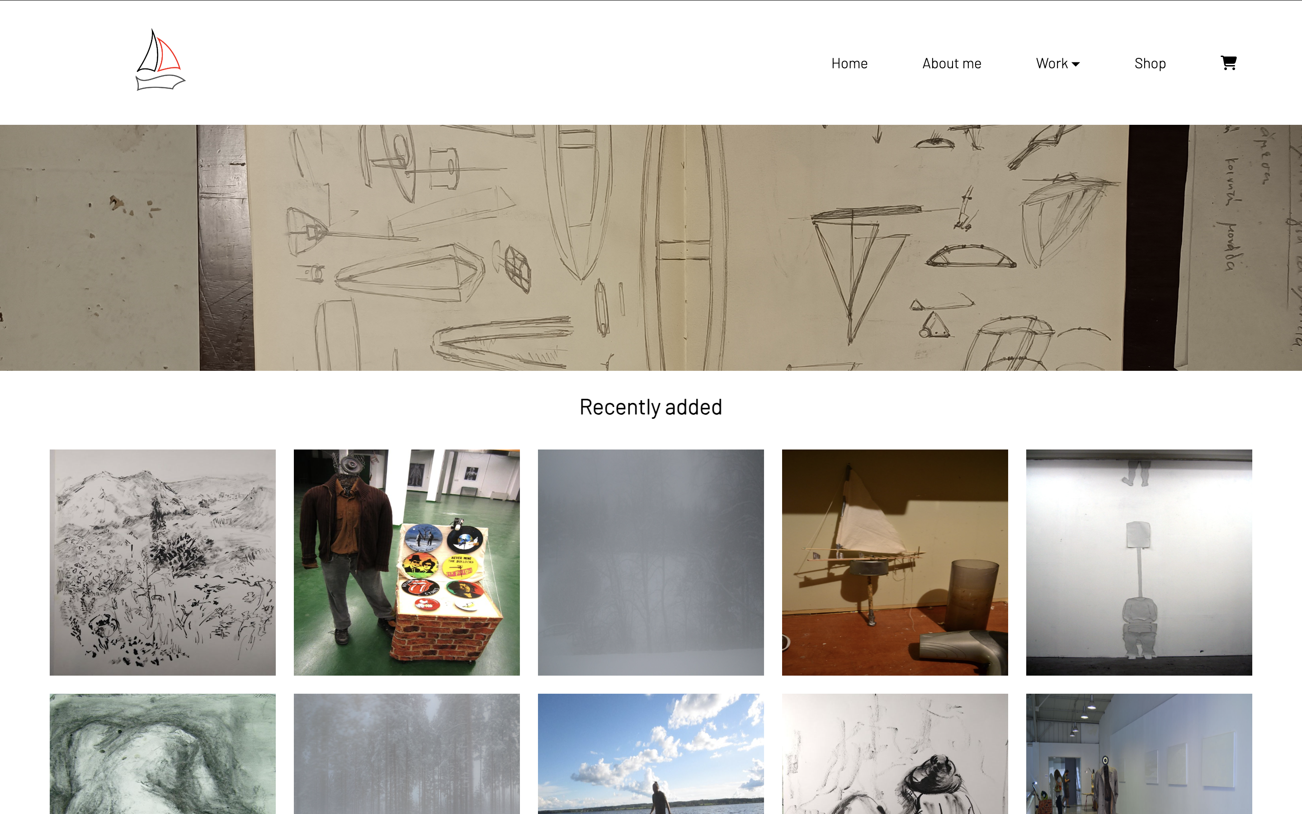Open the shopping cart icon

pyautogui.click(x=1228, y=63)
